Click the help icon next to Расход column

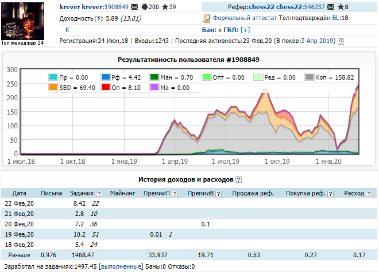369,194
